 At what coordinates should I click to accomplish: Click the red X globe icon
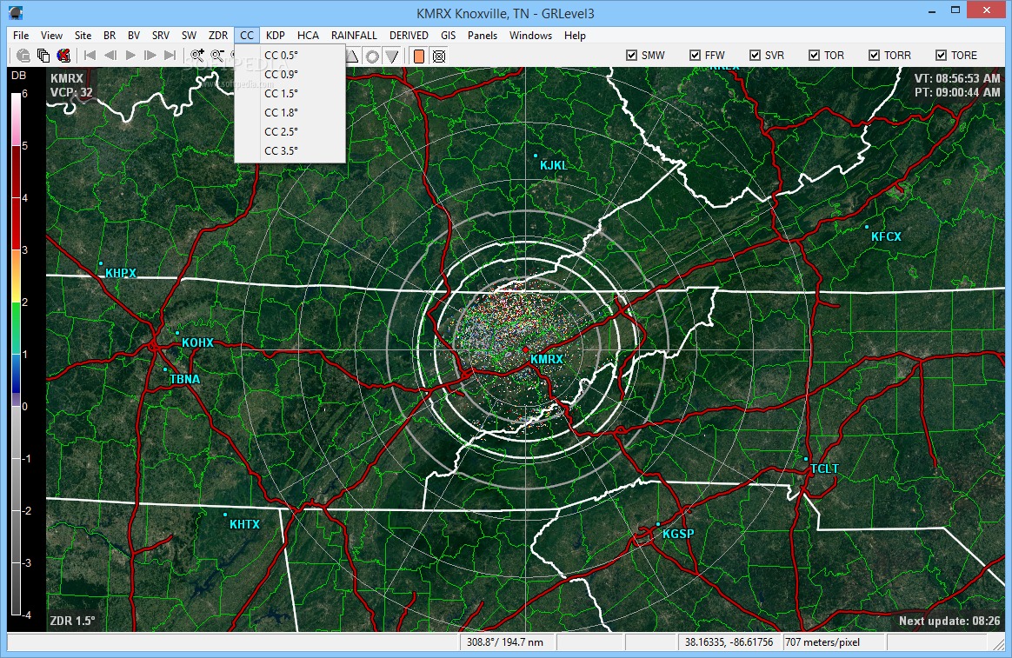(x=63, y=56)
